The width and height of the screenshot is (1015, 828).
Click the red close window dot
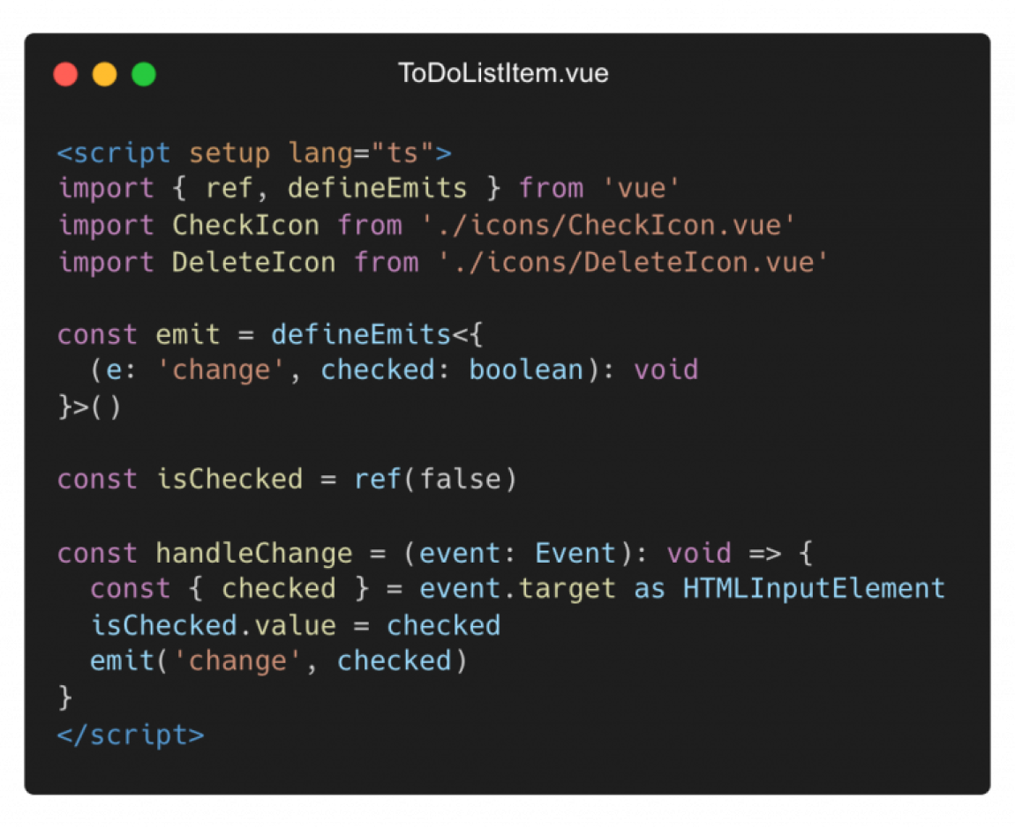[x=65, y=74]
